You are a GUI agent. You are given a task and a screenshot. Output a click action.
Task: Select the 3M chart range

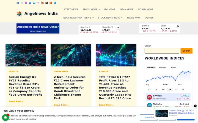coord(163,89)
